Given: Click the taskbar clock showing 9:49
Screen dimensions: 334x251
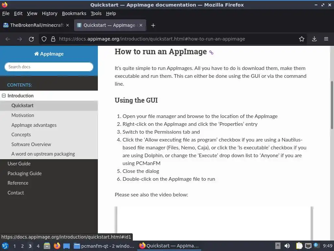Looking at the screenshot, I should [327, 246].
